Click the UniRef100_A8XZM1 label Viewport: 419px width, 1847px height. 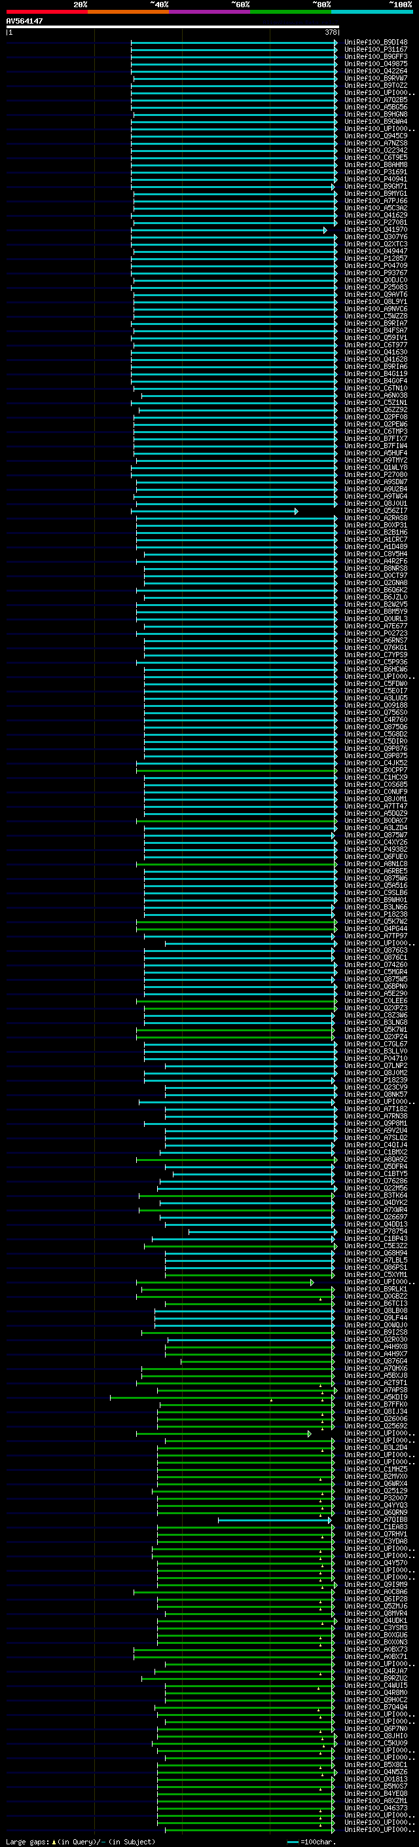376,1801
